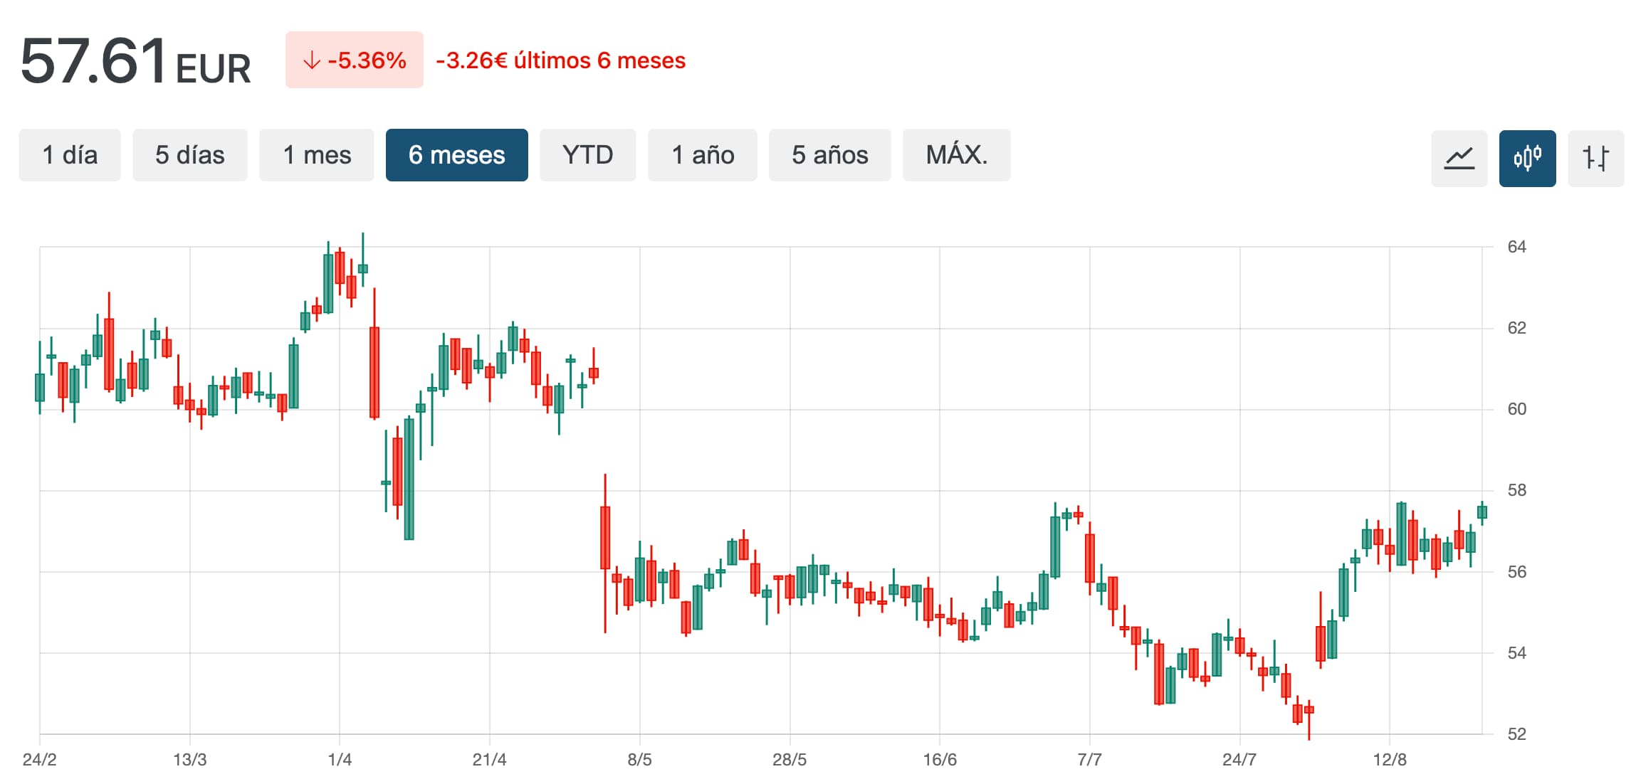
Task: Select the 6 meses range
Action: pos(457,155)
